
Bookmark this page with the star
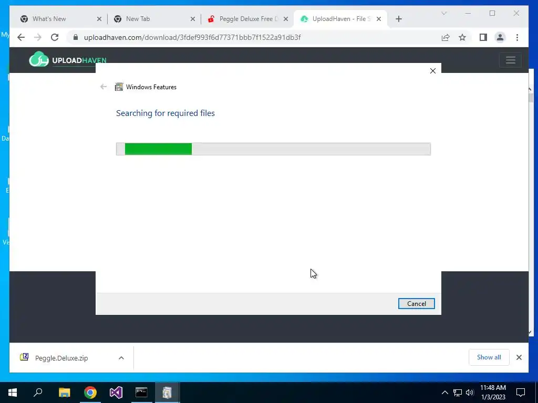pyautogui.click(x=462, y=37)
